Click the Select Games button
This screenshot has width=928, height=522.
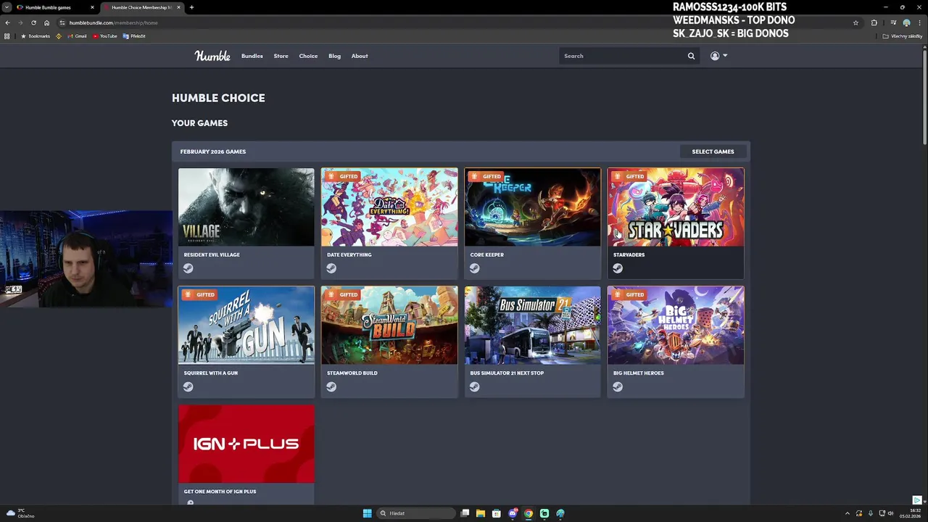tap(713, 152)
